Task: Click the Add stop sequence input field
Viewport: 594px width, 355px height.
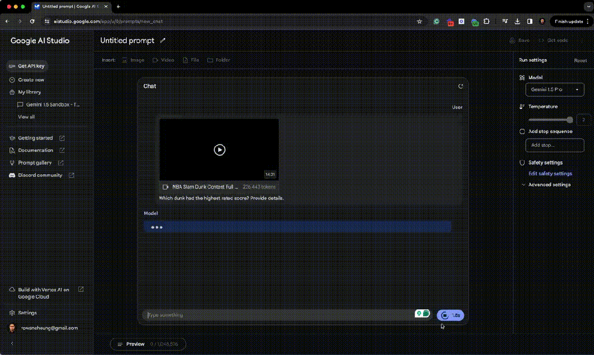Action: coord(554,145)
